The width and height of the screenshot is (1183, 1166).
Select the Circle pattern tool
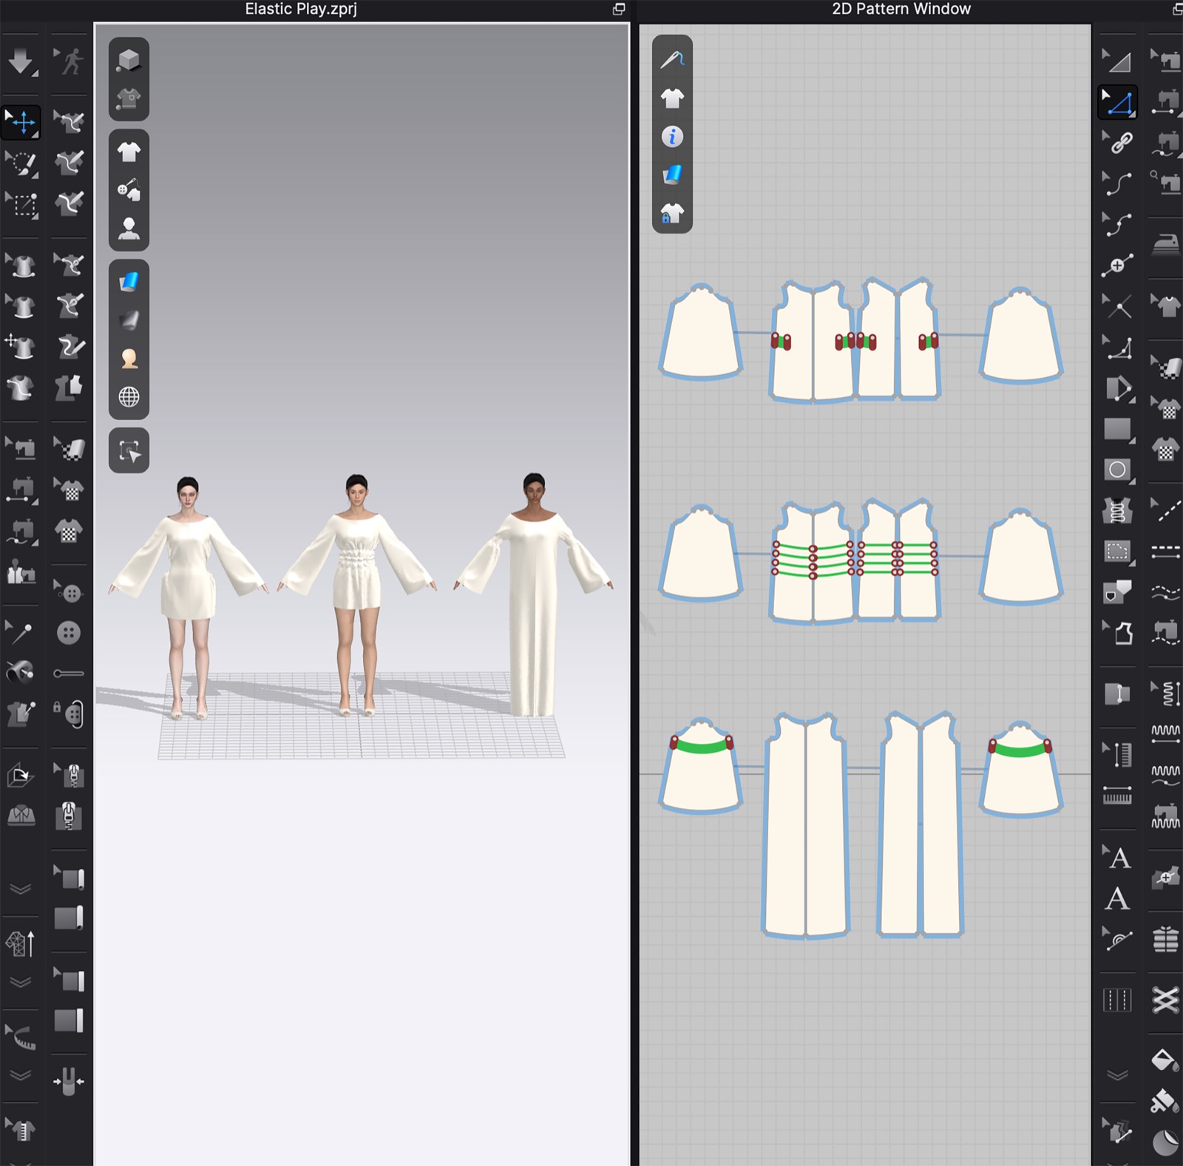[x=1119, y=470]
